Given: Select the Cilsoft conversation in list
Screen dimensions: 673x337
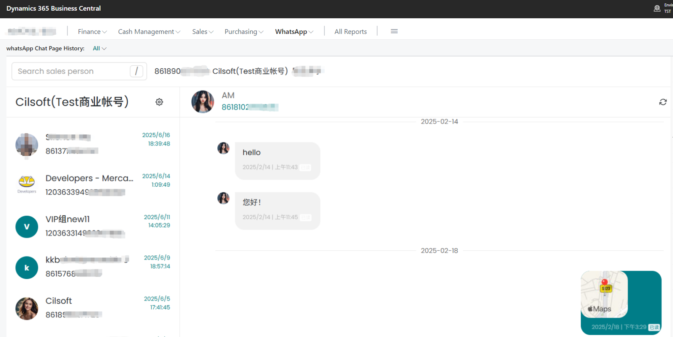Looking at the screenshot, I should tap(92, 308).
